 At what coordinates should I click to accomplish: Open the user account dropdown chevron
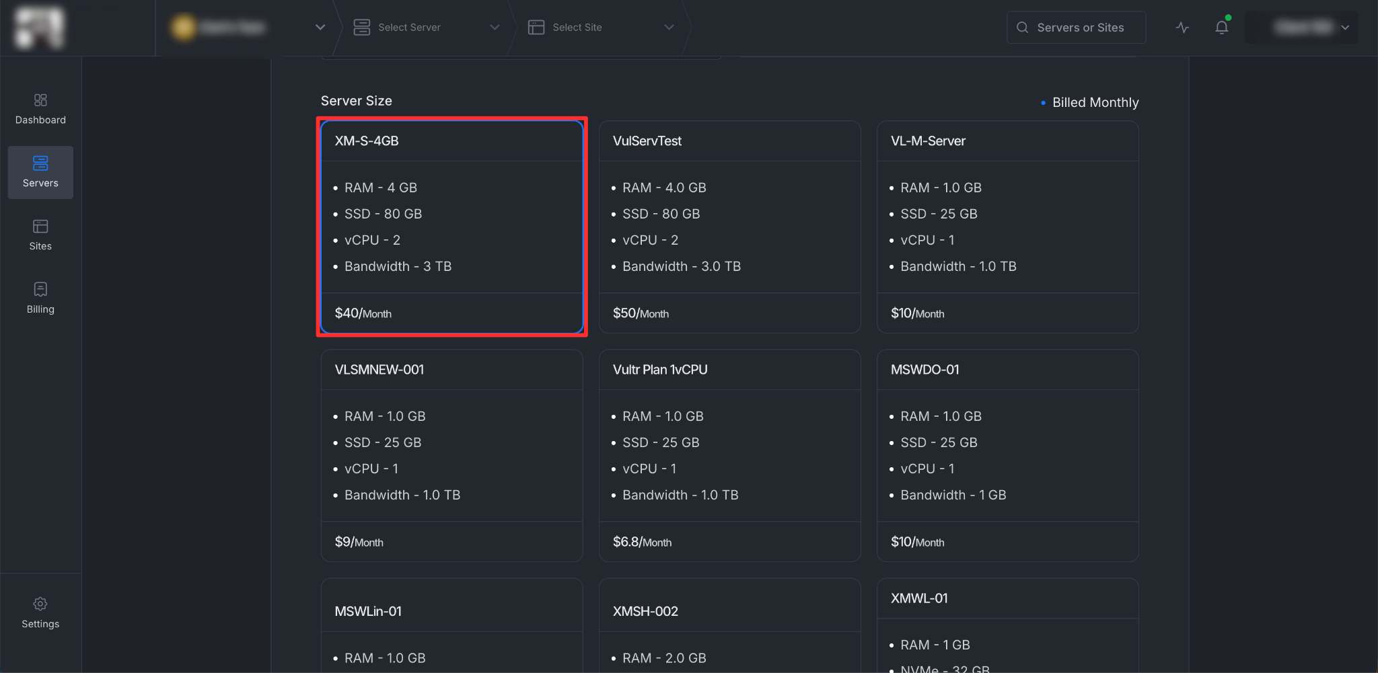1345,28
